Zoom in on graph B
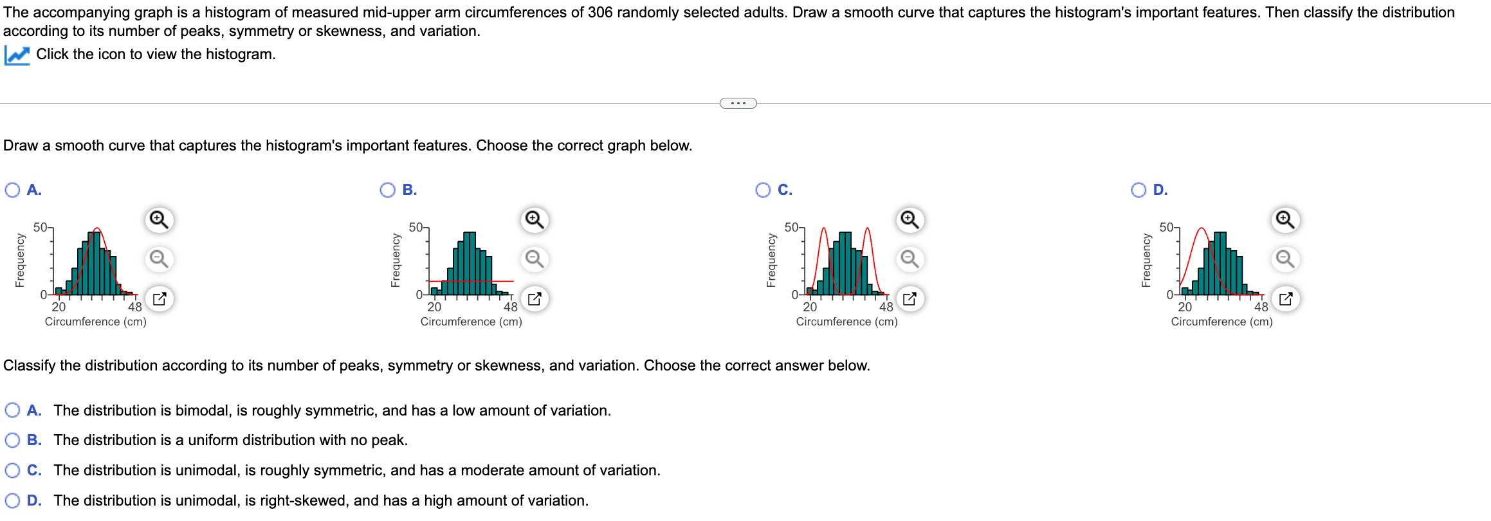This screenshot has width=1491, height=521. (533, 219)
